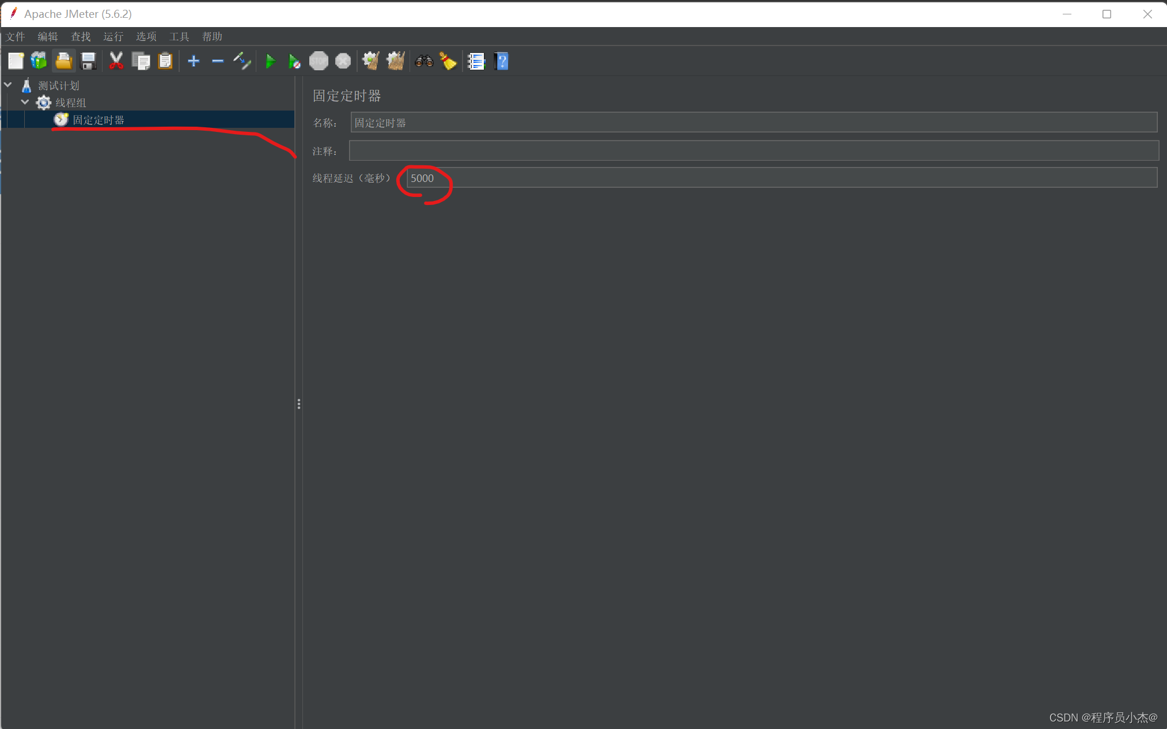Open the 帮助 menu

coord(212,37)
